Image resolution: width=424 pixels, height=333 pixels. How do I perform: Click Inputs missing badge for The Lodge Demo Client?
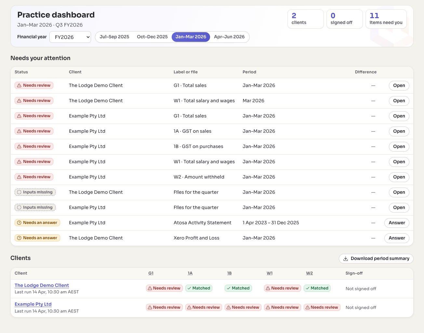pos(35,192)
